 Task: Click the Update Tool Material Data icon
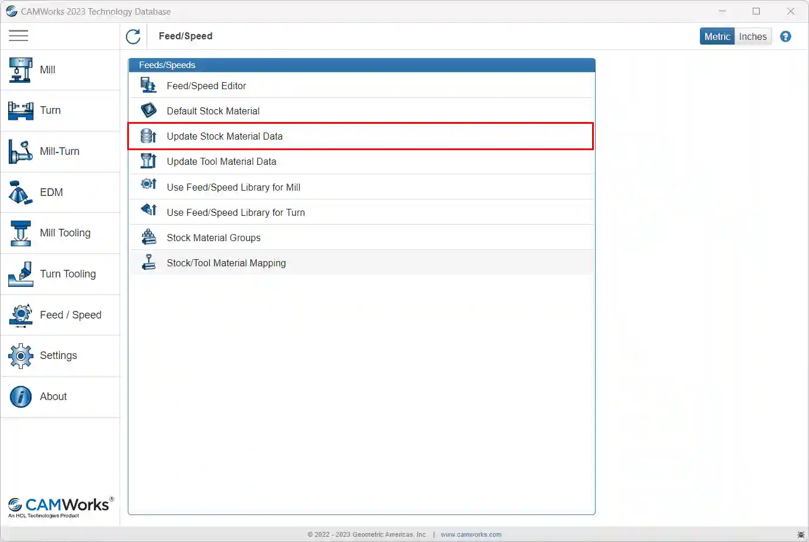point(148,161)
